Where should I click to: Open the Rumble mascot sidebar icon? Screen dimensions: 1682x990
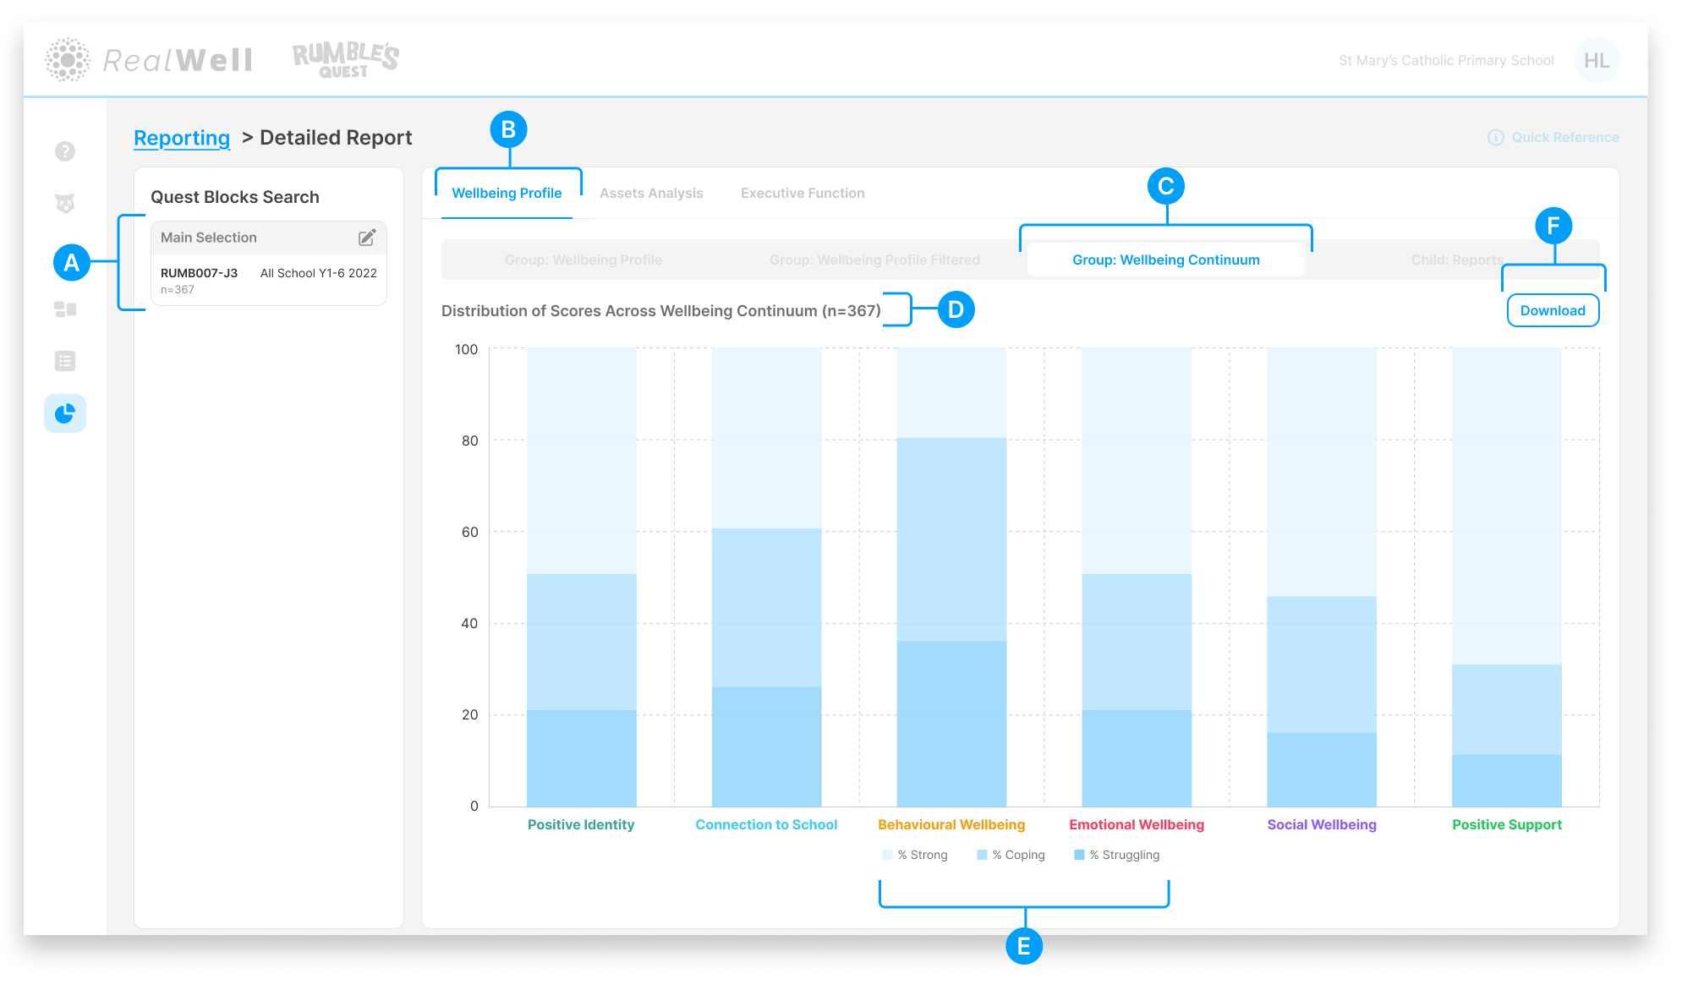click(65, 204)
